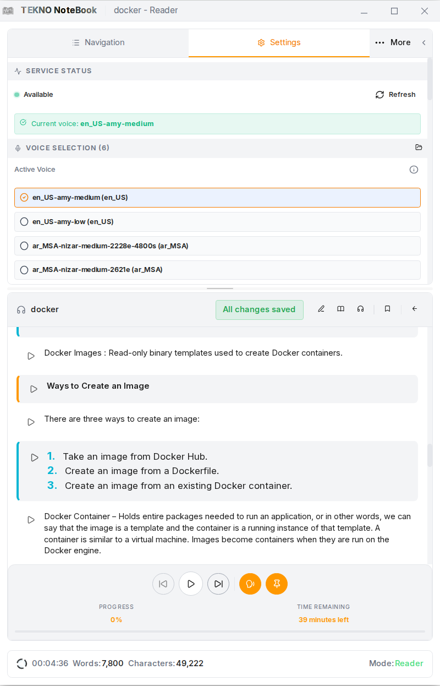Click the bookmark icon in document header
Screen dimensions: 440x686
click(x=388, y=309)
